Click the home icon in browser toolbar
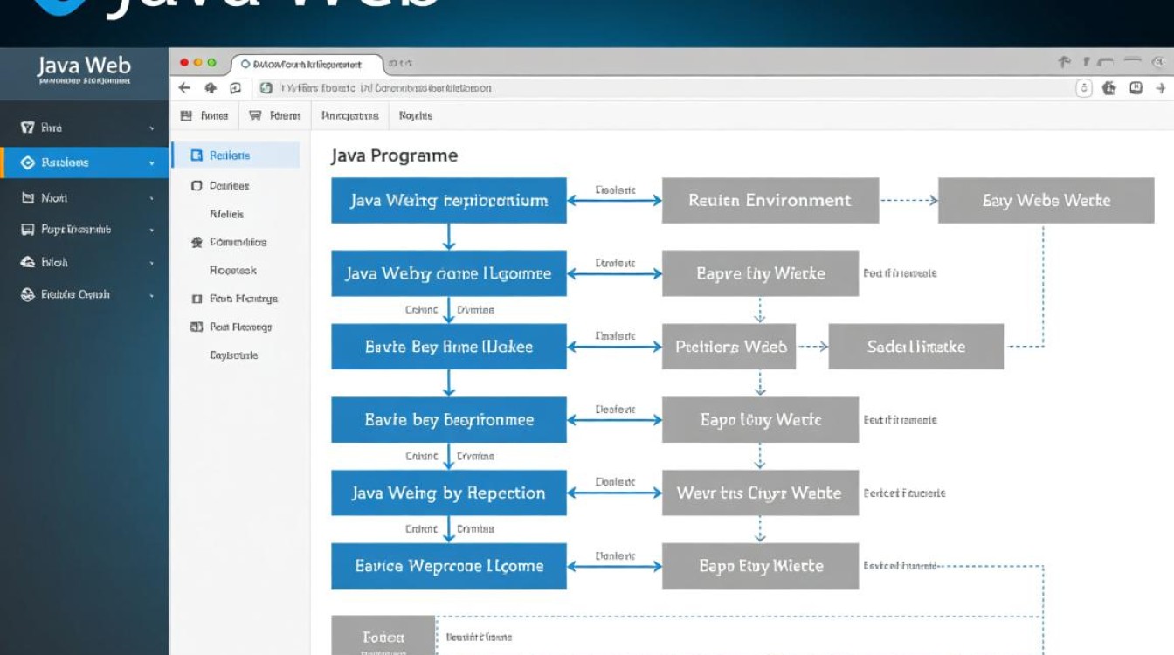This screenshot has width=1174, height=655. pyautogui.click(x=211, y=88)
